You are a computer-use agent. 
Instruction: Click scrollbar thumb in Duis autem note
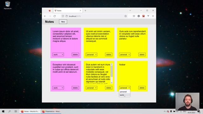point(112,71)
